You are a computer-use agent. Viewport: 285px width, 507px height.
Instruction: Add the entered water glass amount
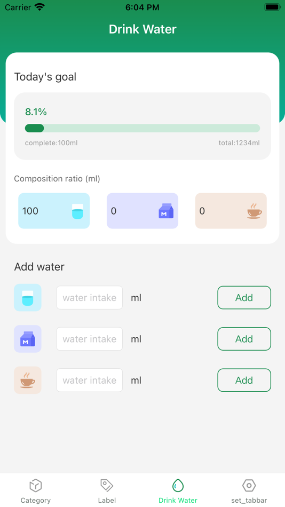[244, 297]
